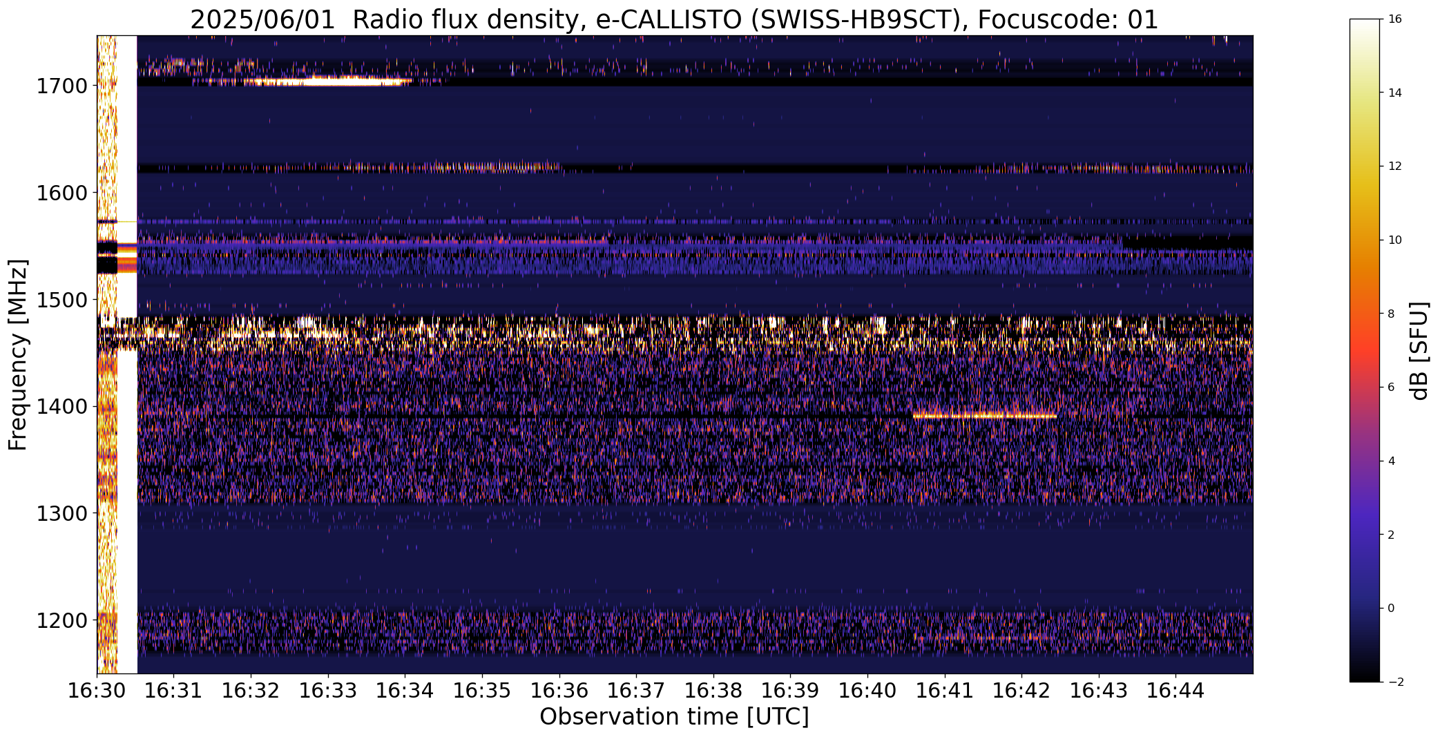Click the 1700 frequency tick label
1440x737 pixels.
62,86
